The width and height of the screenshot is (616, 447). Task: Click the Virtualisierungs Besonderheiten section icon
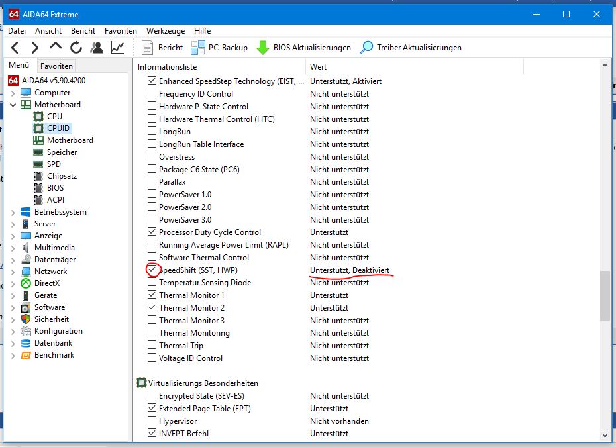tap(142, 383)
